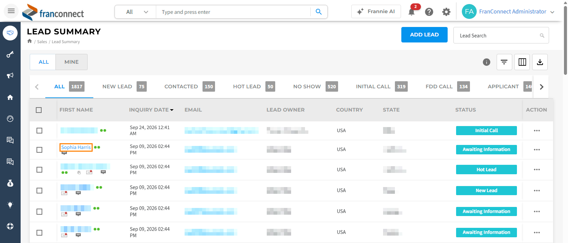Image resolution: width=568 pixels, height=243 pixels.
Task: Open the action menu for Sophia Harris
Action: coord(537,150)
